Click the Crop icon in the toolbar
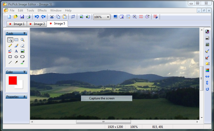Image resolution: width=214 pixels, height=131 pixels. [73, 17]
